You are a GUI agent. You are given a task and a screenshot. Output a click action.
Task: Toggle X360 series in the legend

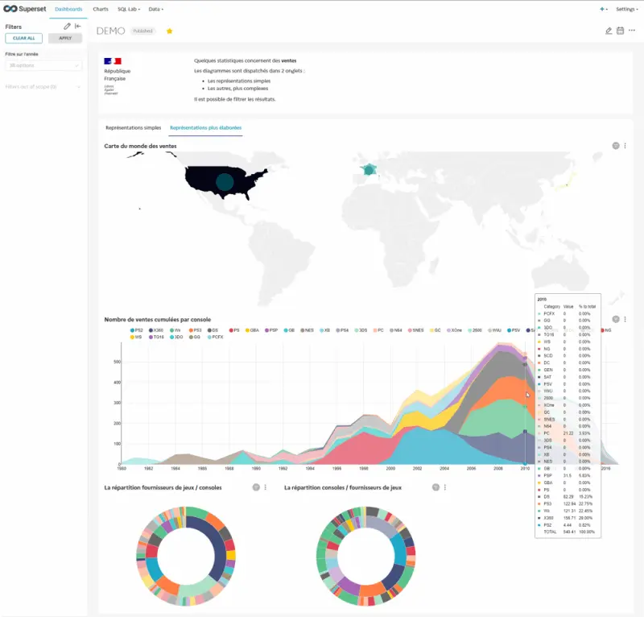156,330
